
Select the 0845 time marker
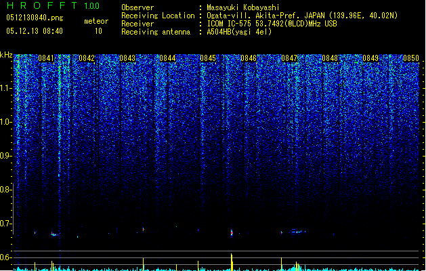click(x=208, y=58)
